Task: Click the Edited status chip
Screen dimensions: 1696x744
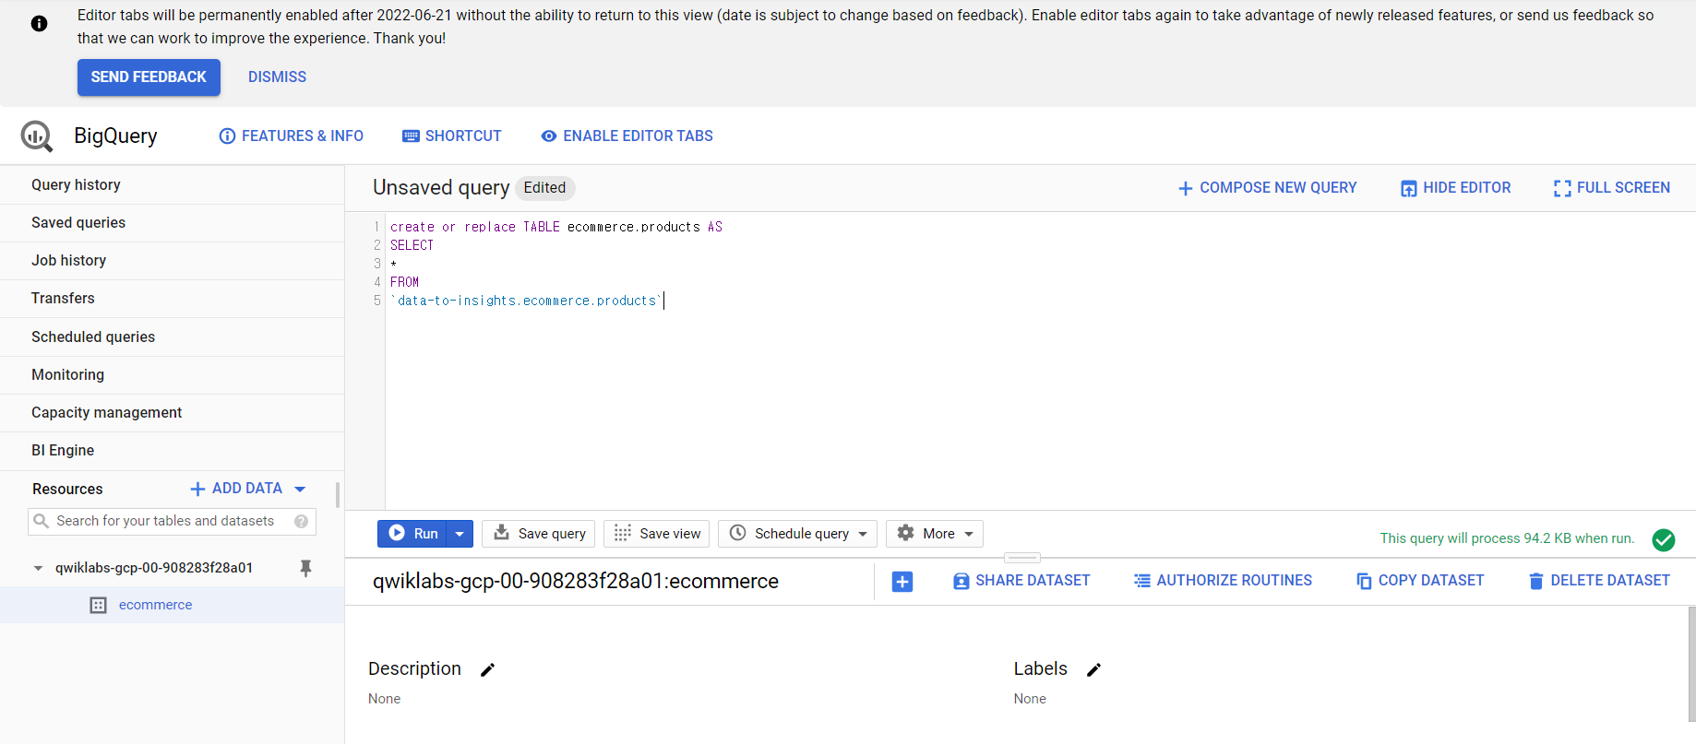Action: click(544, 188)
